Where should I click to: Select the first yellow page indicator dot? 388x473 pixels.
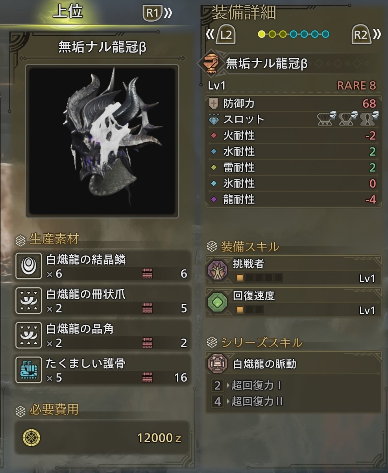[262, 34]
